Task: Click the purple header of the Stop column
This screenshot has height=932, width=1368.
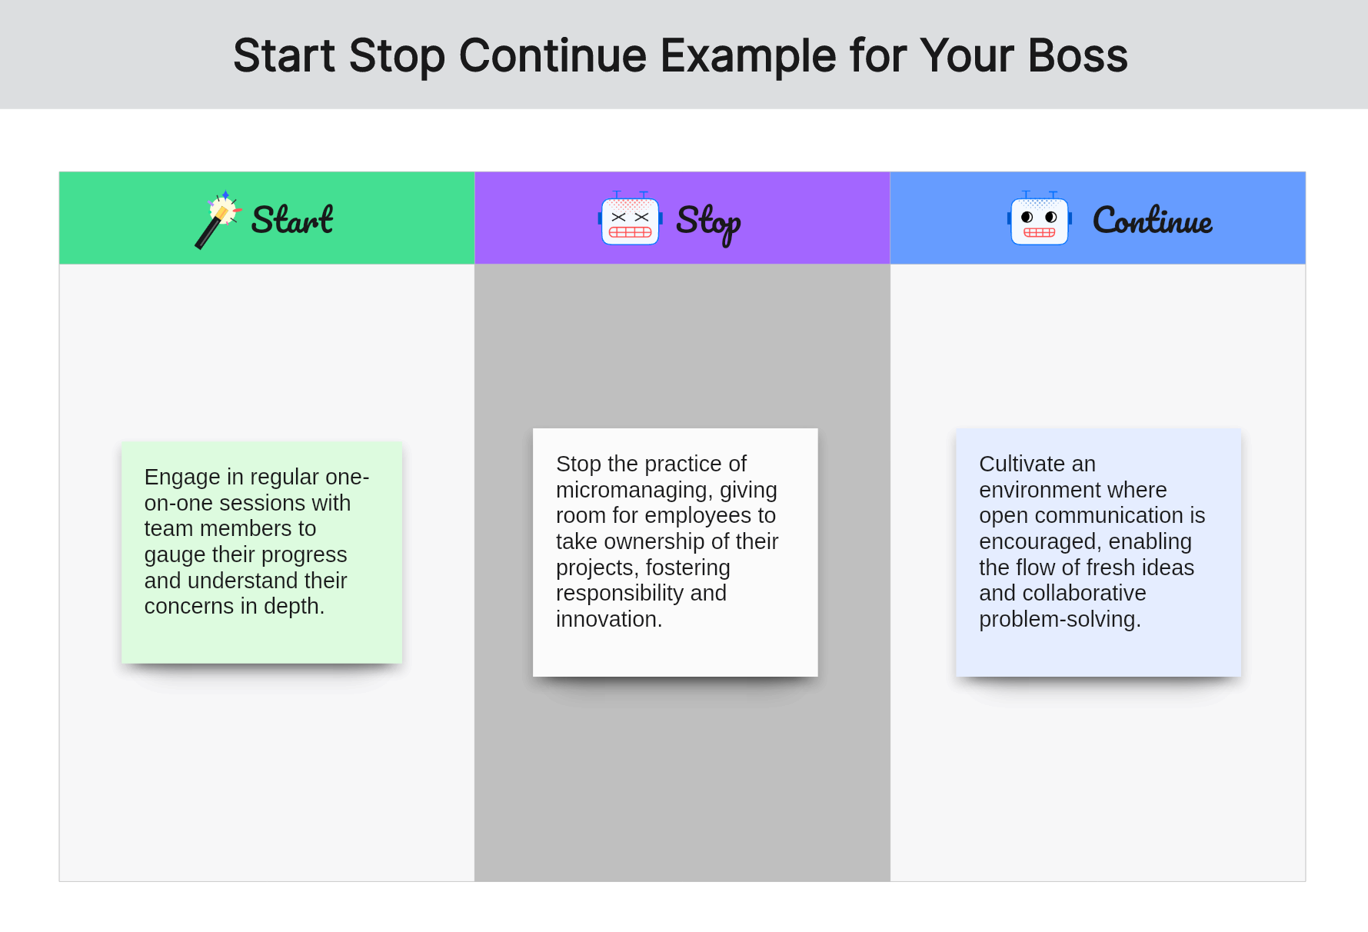Action: (x=682, y=218)
